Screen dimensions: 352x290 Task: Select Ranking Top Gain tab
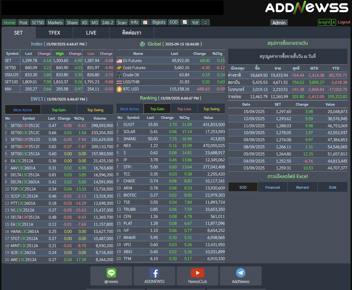pos(157,109)
